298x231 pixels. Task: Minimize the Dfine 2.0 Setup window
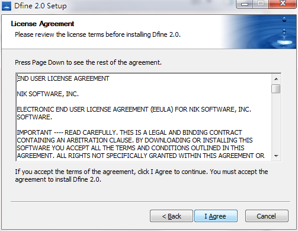tap(245, 4)
